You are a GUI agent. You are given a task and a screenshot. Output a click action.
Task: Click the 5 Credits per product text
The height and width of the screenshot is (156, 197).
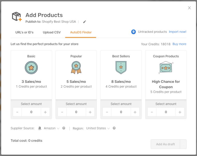click(x=166, y=92)
